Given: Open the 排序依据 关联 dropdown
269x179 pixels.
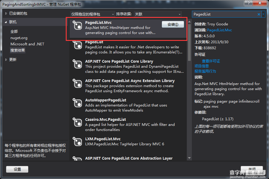Looking at the screenshot, I should (x=158, y=14).
